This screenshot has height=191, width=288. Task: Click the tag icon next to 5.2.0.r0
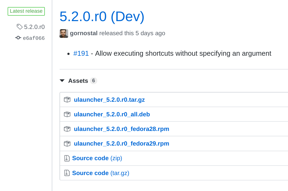19,27
